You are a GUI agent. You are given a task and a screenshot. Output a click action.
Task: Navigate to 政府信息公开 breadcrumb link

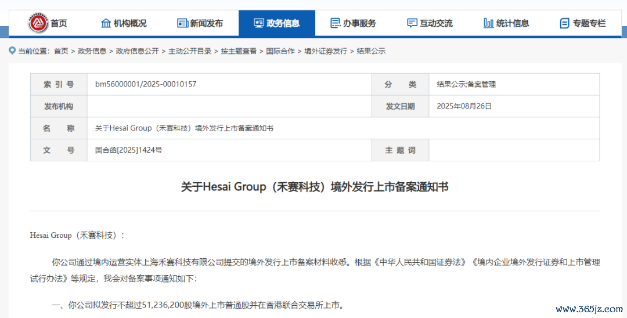coord(137,51)
